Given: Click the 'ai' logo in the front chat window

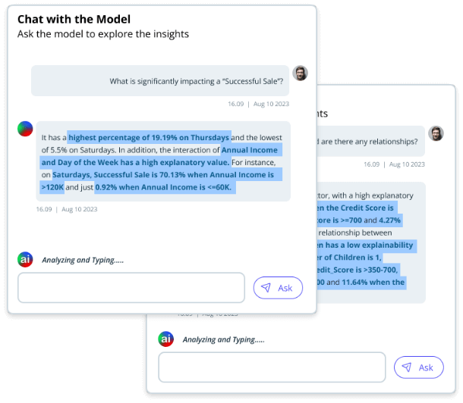Looking at the screenshot, I should point(25,259).
